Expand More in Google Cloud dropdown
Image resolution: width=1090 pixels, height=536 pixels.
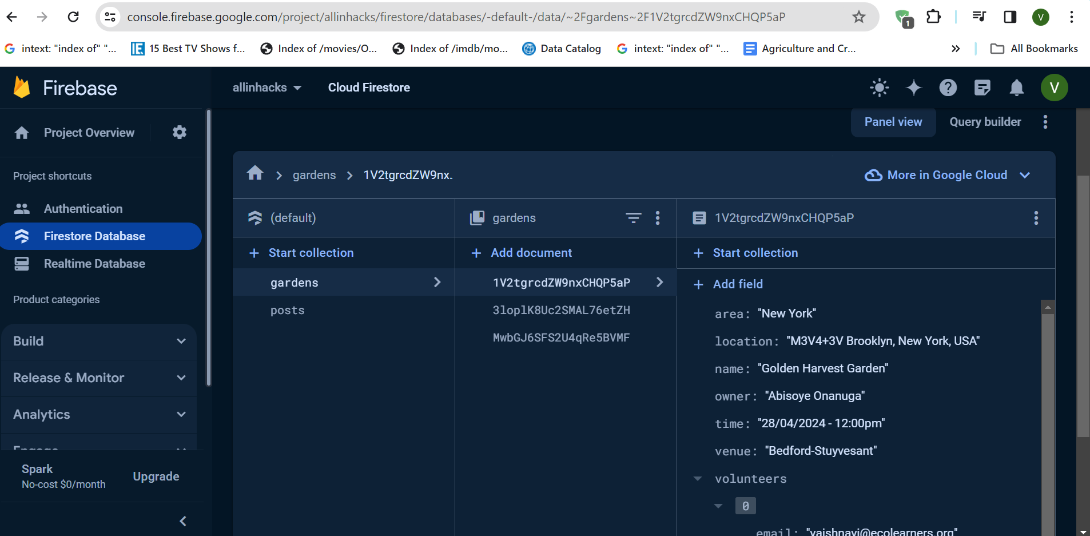(947, 175)
